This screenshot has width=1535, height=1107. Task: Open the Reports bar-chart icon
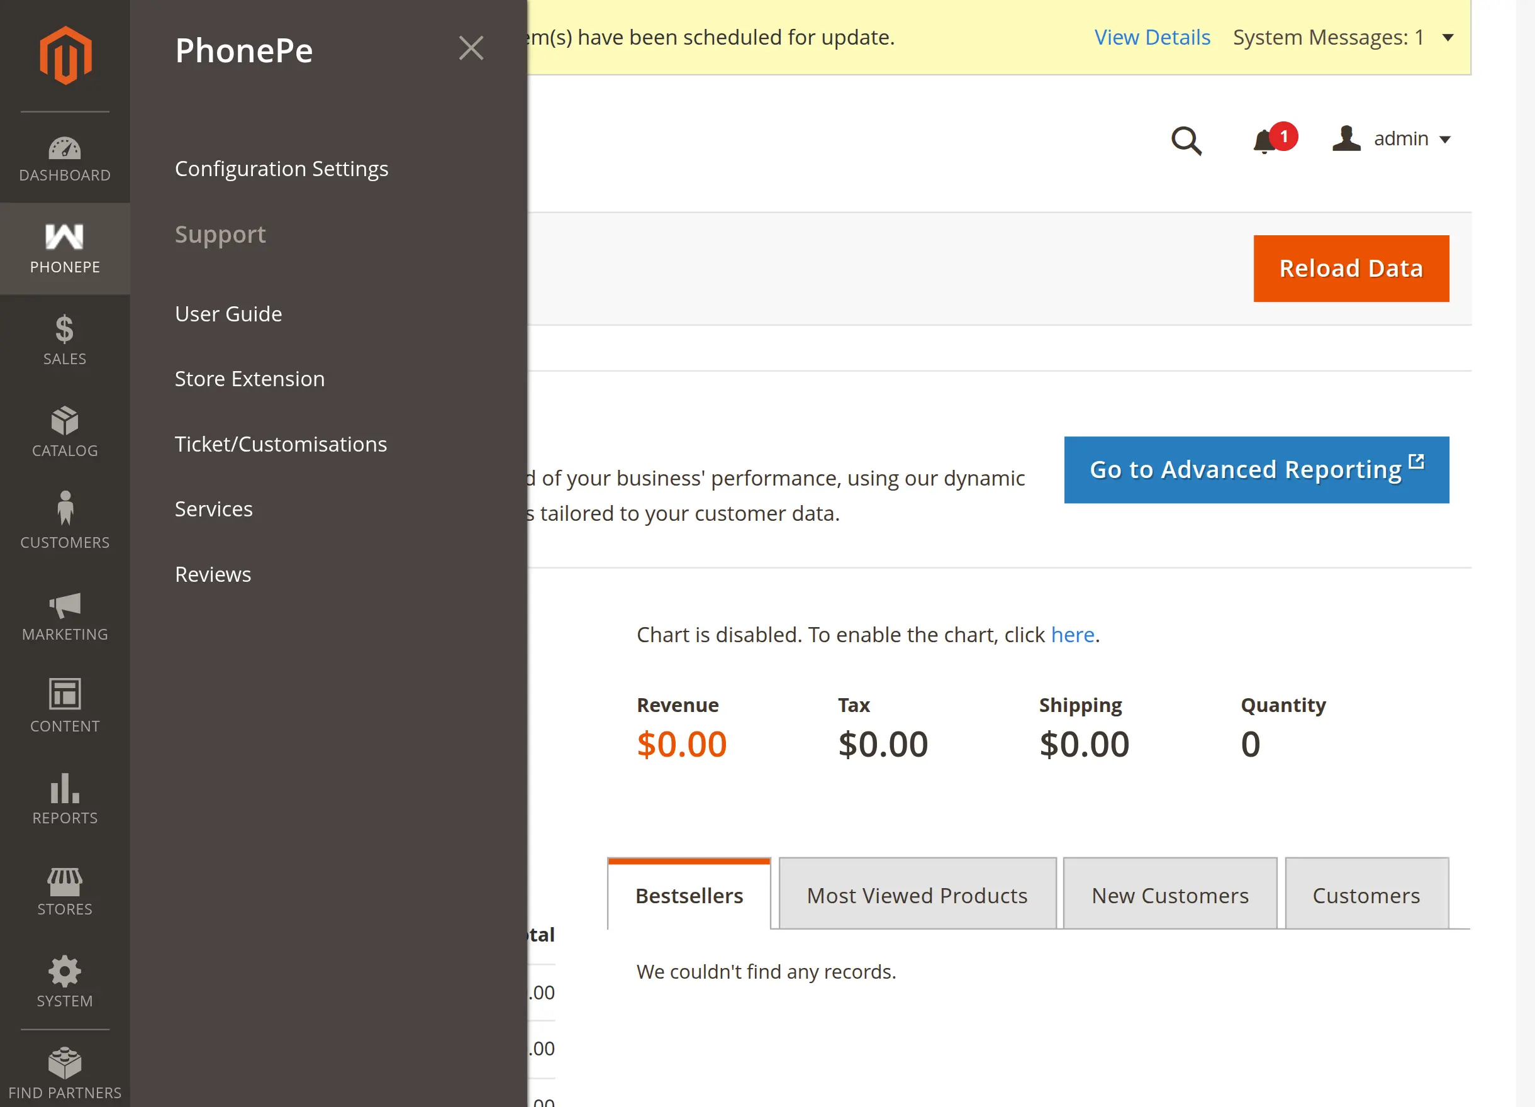click(64, 797)
